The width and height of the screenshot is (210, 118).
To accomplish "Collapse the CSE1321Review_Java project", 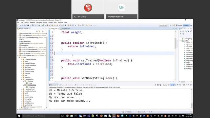I will [x=18, y=55].
